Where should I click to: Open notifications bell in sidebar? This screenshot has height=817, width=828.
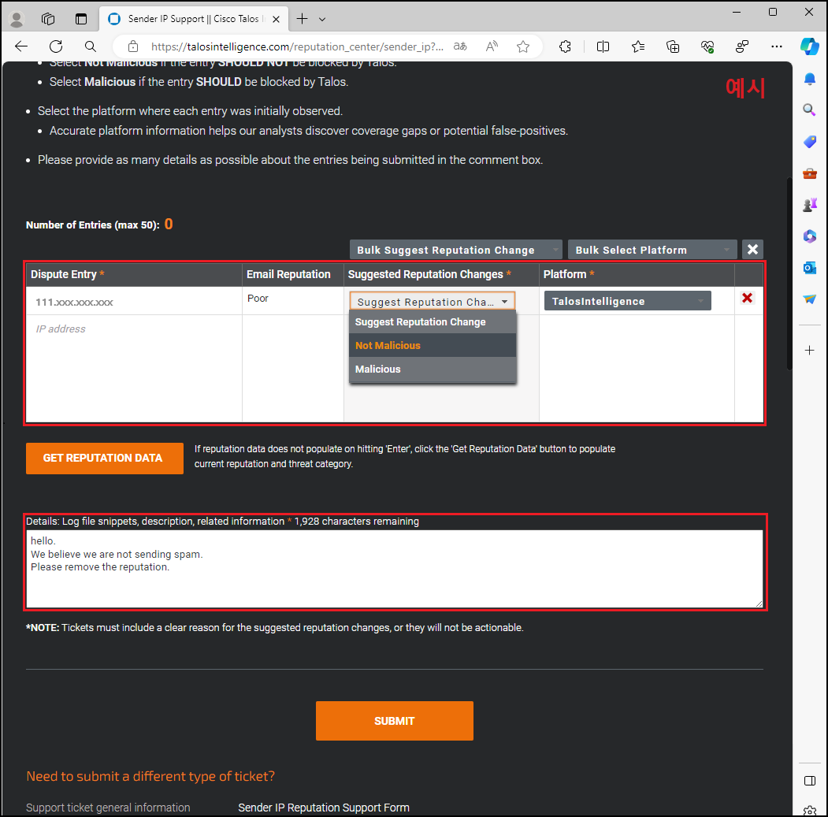(810, 80)
